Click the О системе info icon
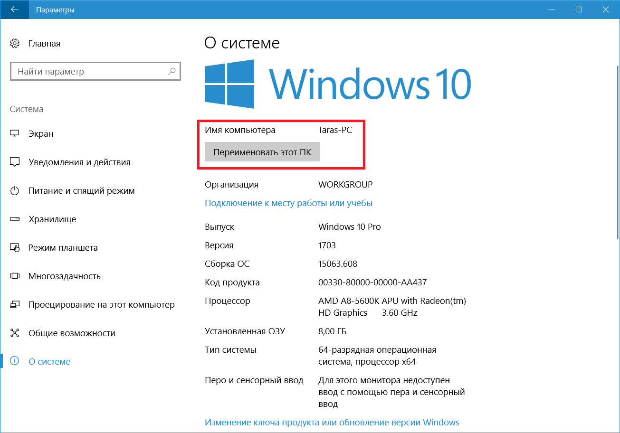 point(15,361)
